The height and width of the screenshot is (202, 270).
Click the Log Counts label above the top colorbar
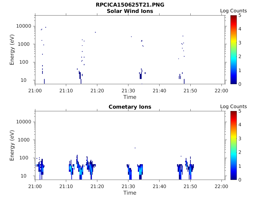coord(234,11)
